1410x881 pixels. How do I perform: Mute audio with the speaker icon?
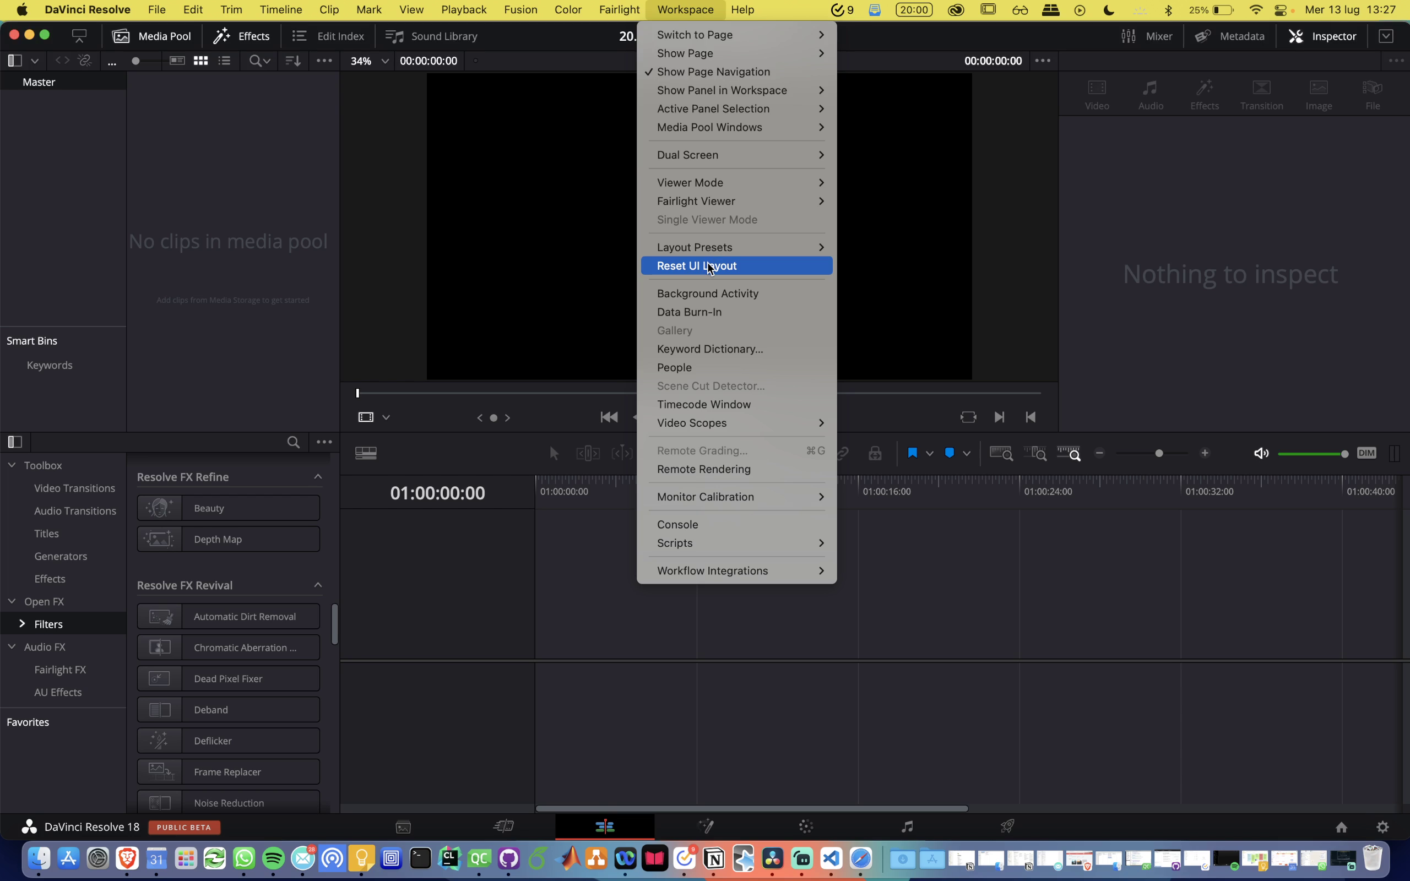coord(1261,453)
